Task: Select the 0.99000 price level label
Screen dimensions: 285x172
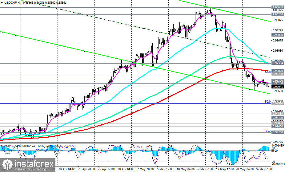Action: (278, 35)
